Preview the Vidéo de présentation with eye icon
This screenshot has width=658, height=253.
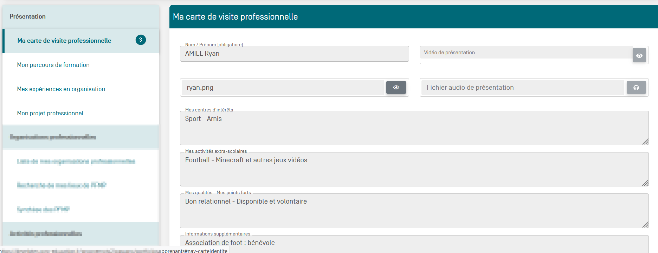[x=639, y=55]
